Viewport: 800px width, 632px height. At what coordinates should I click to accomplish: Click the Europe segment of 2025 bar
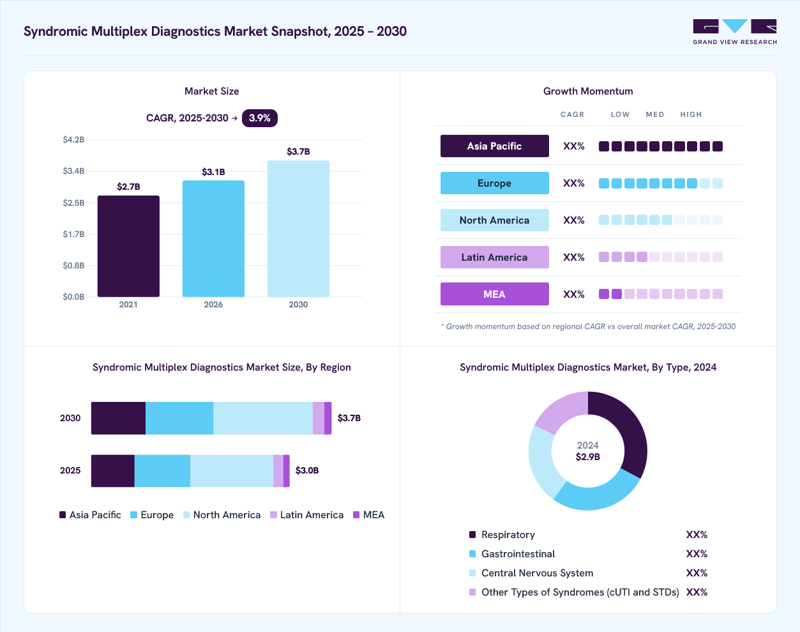[162, 471]
